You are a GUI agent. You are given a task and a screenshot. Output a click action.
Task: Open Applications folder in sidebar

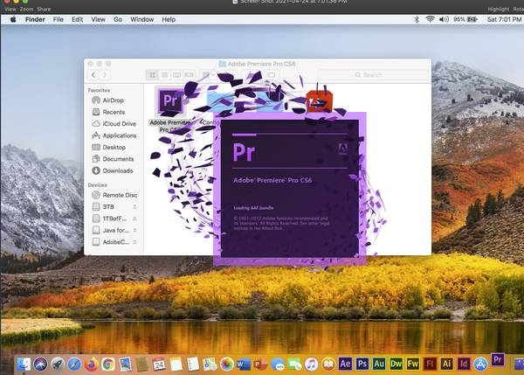pyautogui.click(x=114, y=135)
